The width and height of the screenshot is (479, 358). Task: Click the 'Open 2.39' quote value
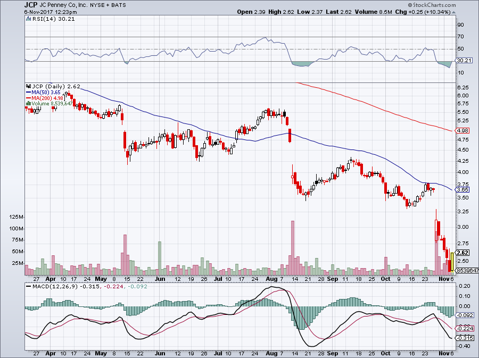pyautogui.click(x=251, y=12)
